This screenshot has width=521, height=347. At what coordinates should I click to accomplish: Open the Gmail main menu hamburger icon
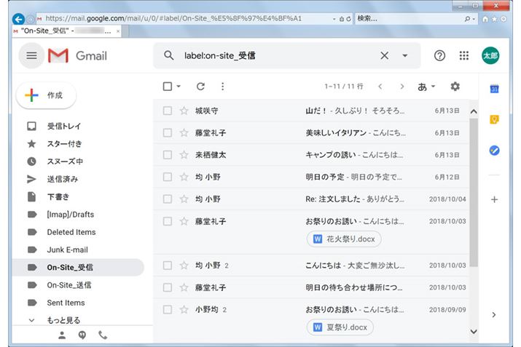[x=31, y=56]
